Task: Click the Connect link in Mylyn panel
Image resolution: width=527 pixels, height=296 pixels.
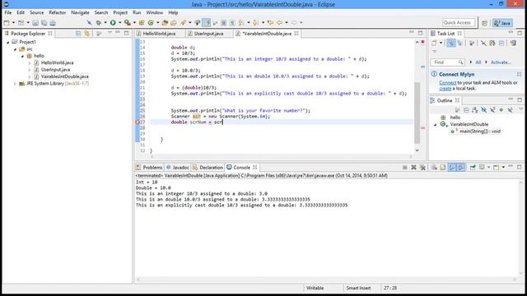Action: [447, 82]
